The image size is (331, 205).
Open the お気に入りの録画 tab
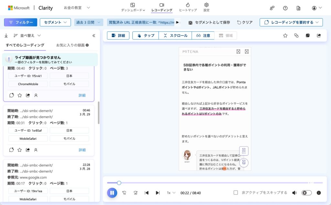click(72, 45)
